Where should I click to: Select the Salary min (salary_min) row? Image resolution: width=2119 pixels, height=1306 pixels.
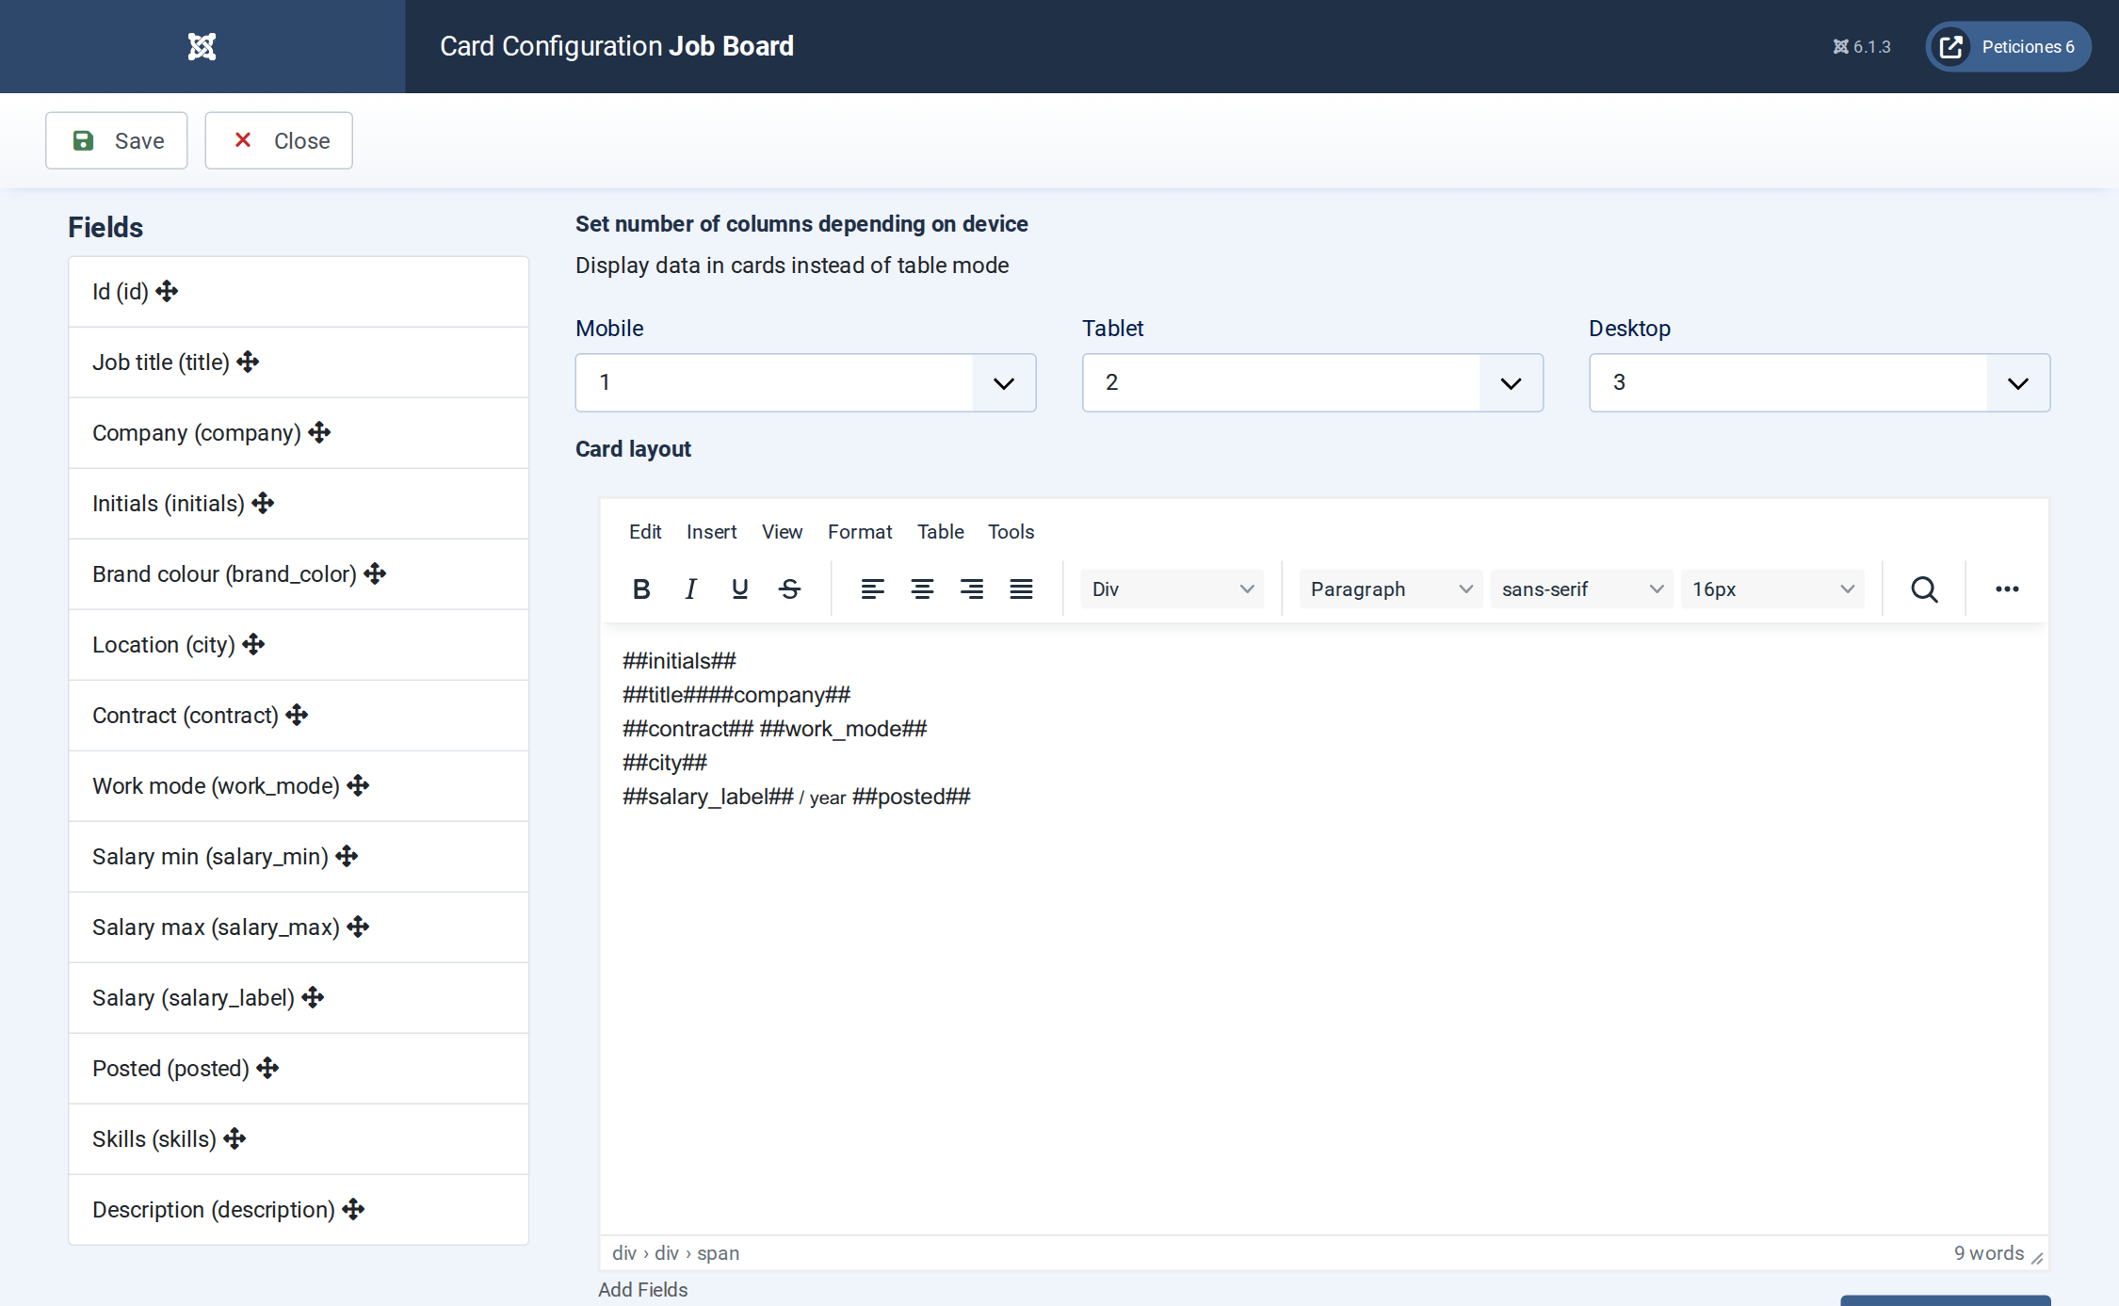tap(299, 857)
